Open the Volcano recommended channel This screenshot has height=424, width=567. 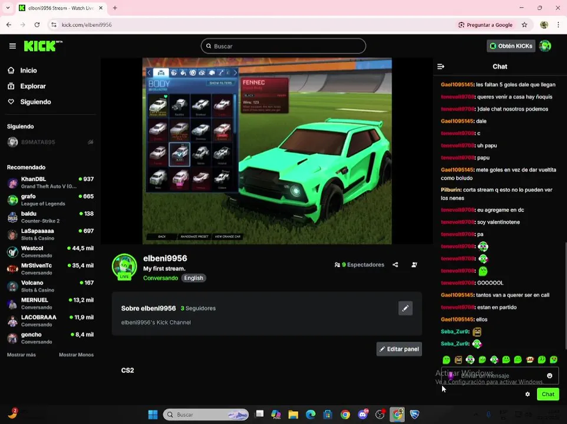click(51, 286)
